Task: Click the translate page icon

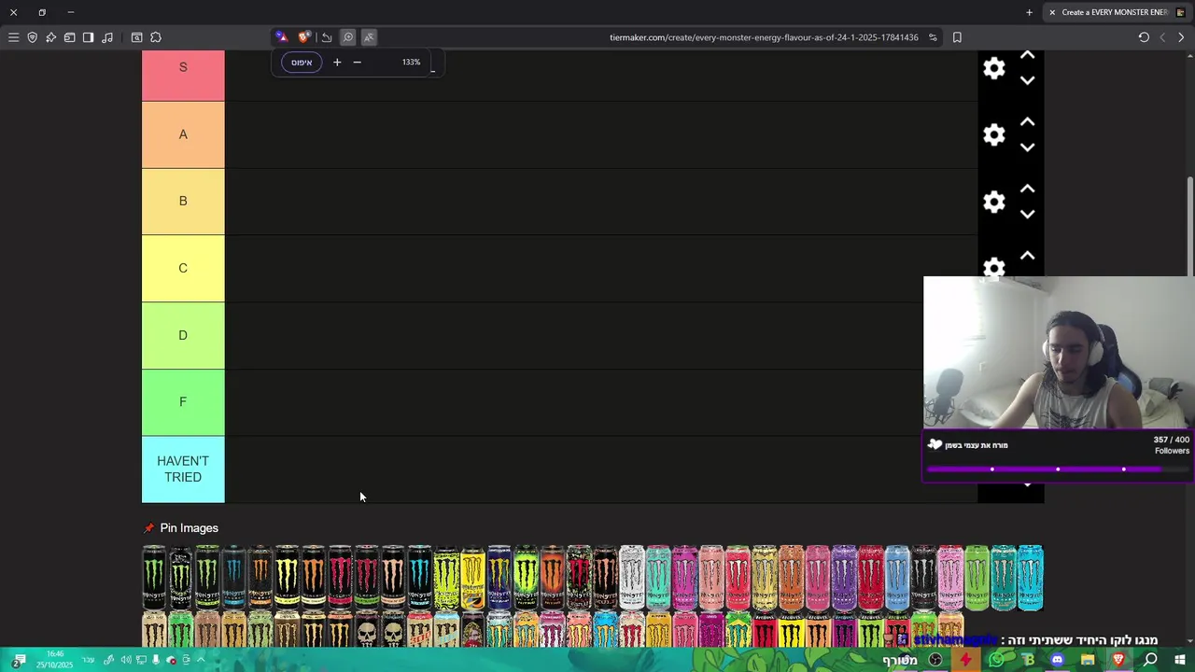Action: click(x=369, y=37)
